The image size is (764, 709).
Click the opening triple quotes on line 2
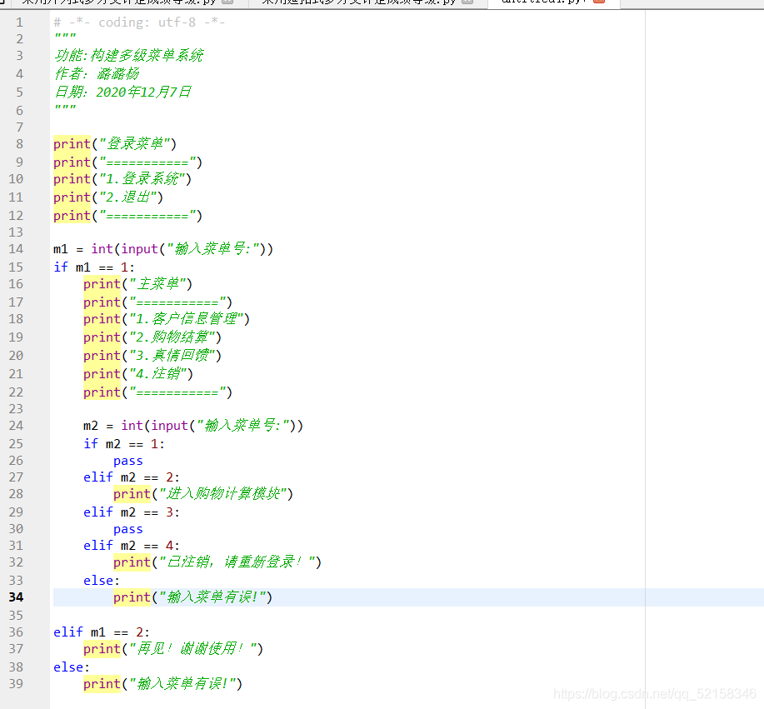[x=65, y=37]
